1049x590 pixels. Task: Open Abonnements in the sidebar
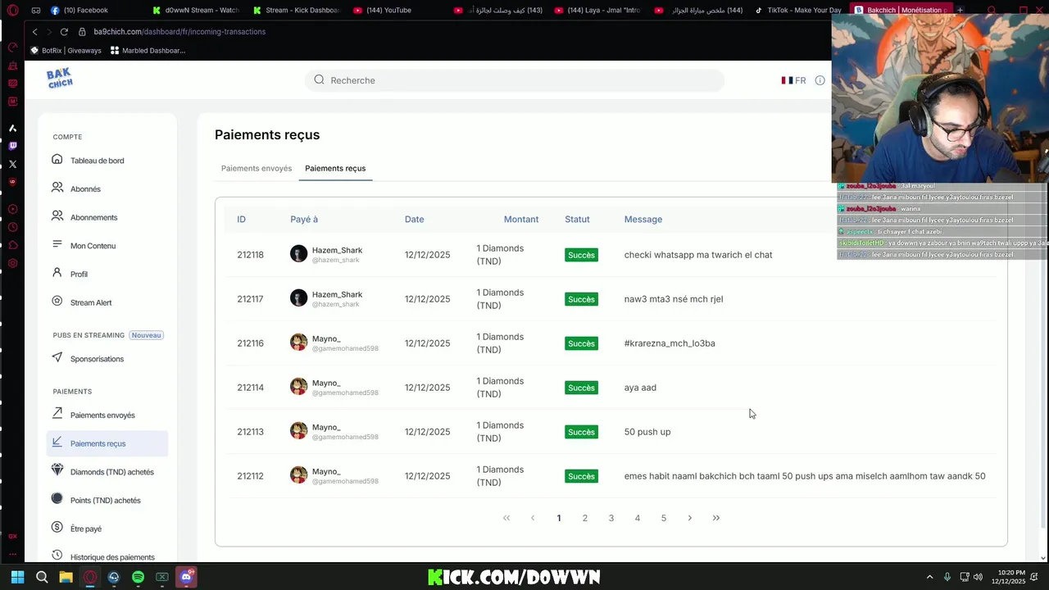pyautogui.click(x=93, y=217)
